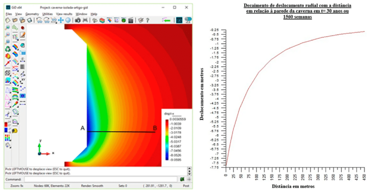
Task: Click point A label on the cavern wall
Action: click(x=83, y=128)
